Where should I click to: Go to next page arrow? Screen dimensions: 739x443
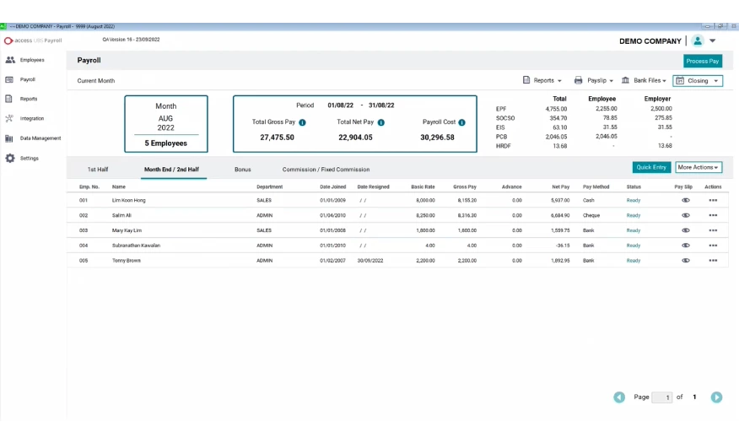(x=716, y=397)
